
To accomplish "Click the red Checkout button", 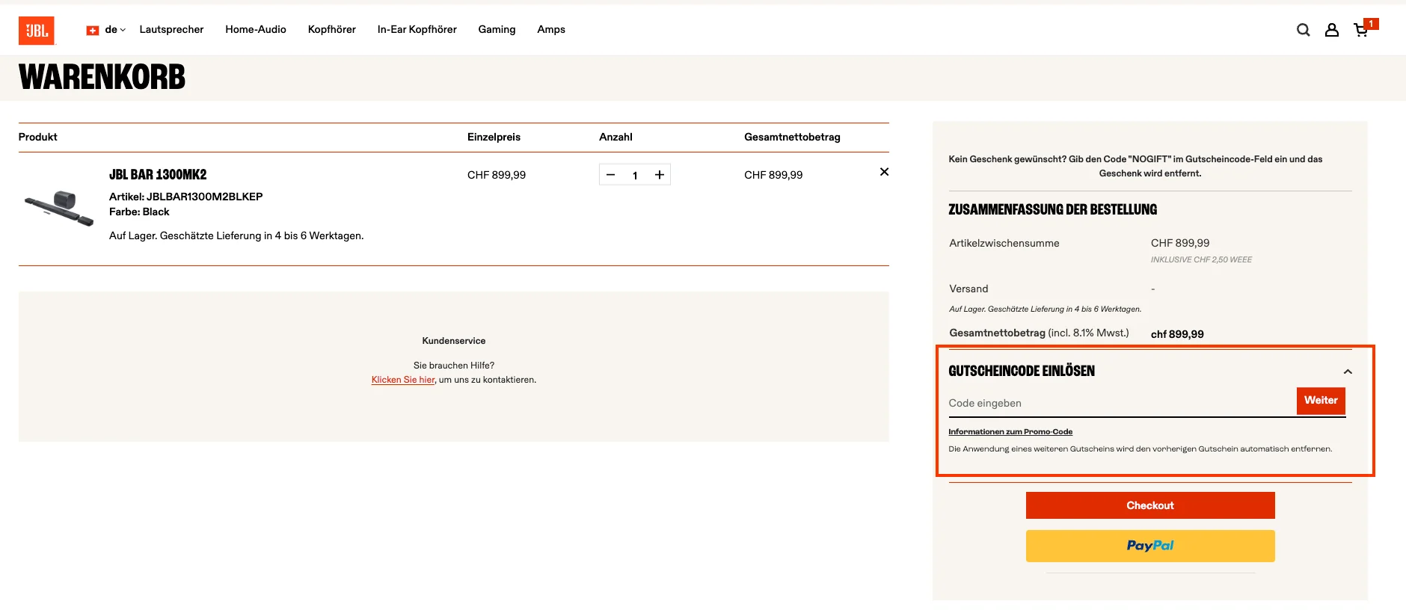I will pos(1149,505).
